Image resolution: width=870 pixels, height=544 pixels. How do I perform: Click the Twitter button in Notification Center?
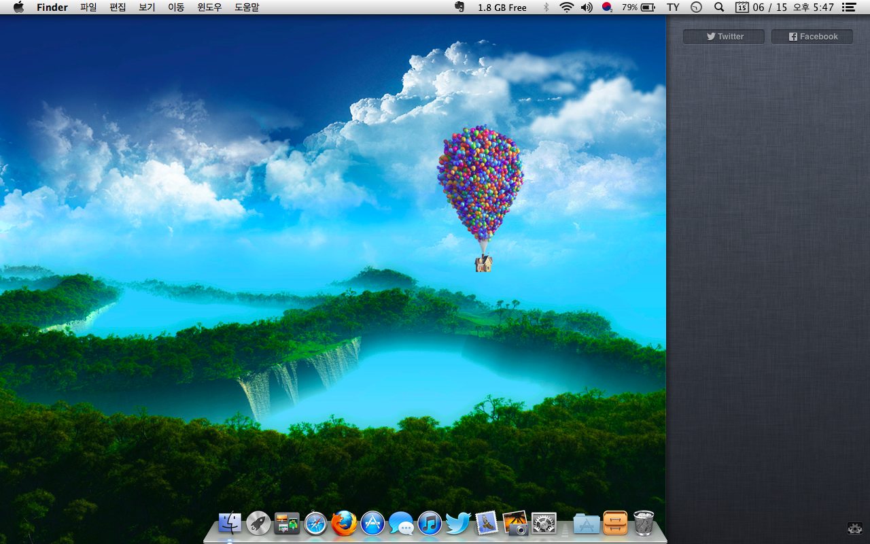(724, 37)
